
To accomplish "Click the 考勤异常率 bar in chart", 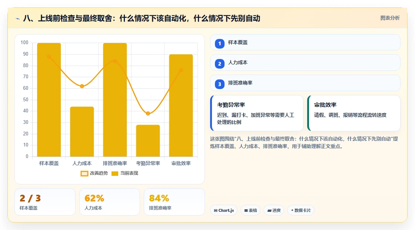I will [x=148, y=141].
